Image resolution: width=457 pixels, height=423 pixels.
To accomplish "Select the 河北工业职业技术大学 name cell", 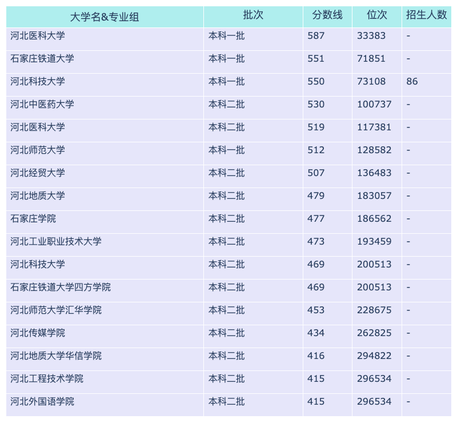I will pos(105,245).
